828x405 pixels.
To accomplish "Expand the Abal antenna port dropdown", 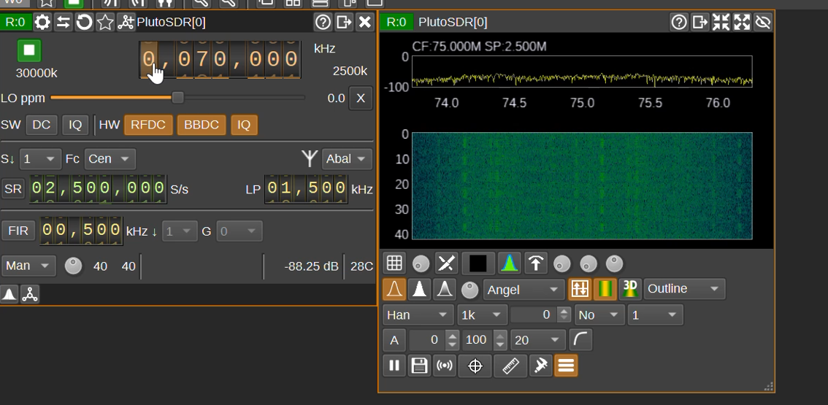I will pos(346,159).
